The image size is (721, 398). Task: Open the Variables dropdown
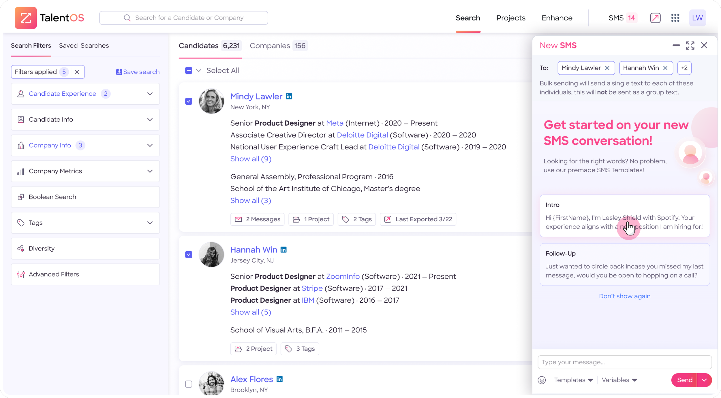[619, 380]
